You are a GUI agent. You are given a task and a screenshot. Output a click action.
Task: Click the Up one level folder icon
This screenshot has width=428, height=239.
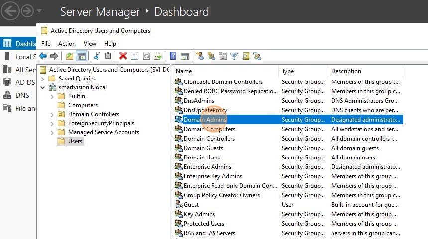[70, 56]
